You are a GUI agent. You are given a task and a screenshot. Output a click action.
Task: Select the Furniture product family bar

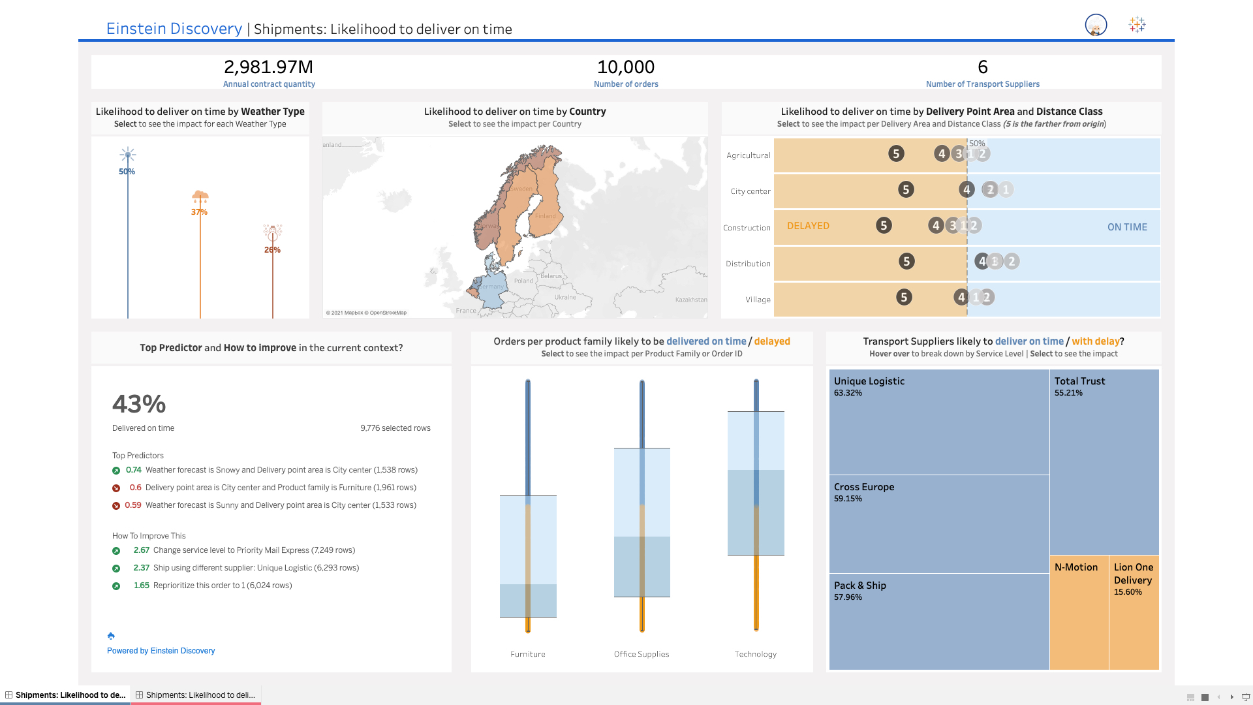[x=528, y=555]
